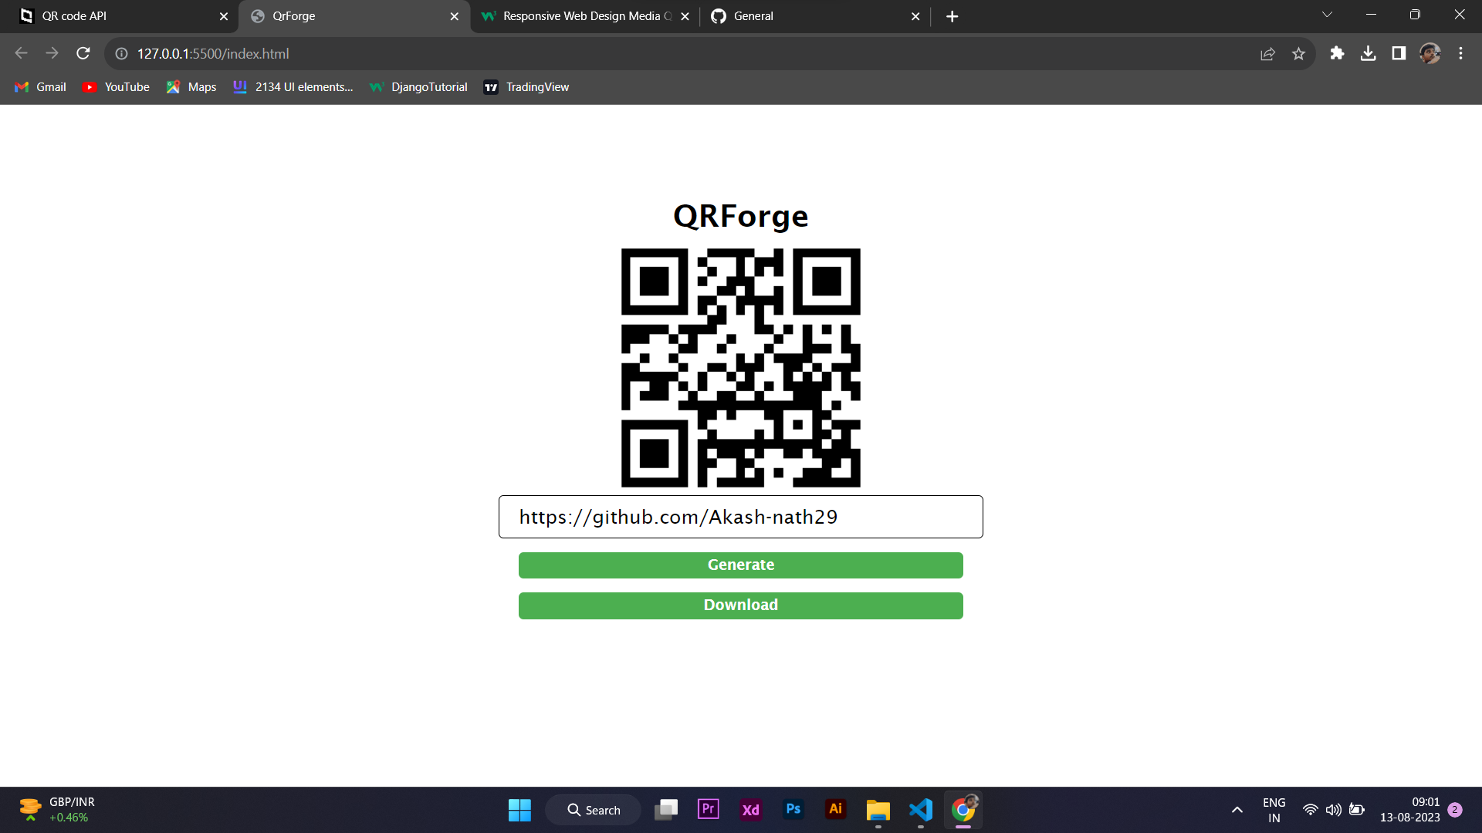This screenshot has width=1482, height=833.
Task: Click the URL input field below the QR code
Action: point(740,517)
